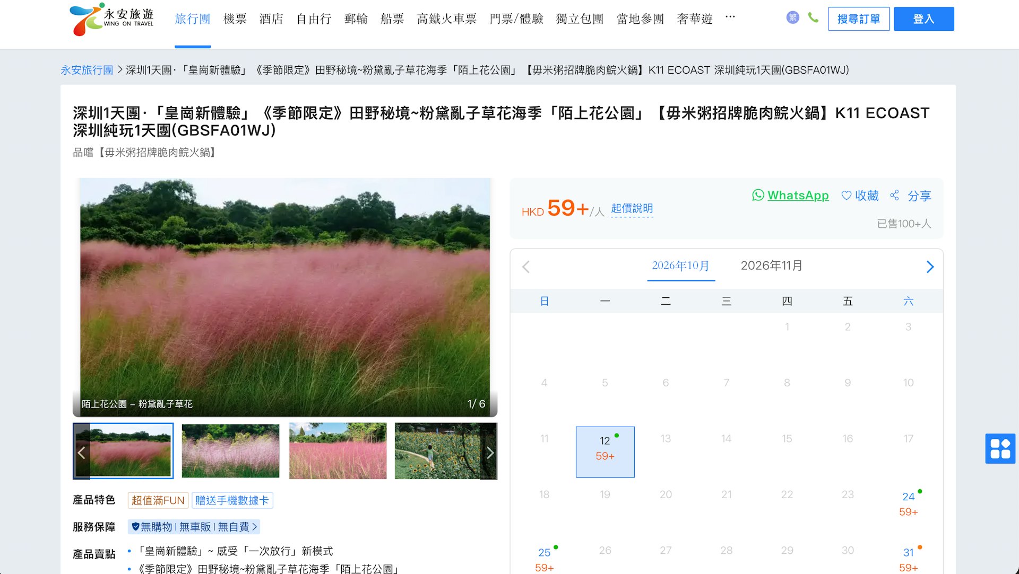Select October 24 departure date
The height and width of the screenshot is (574, 1019).
click(909, 504)
